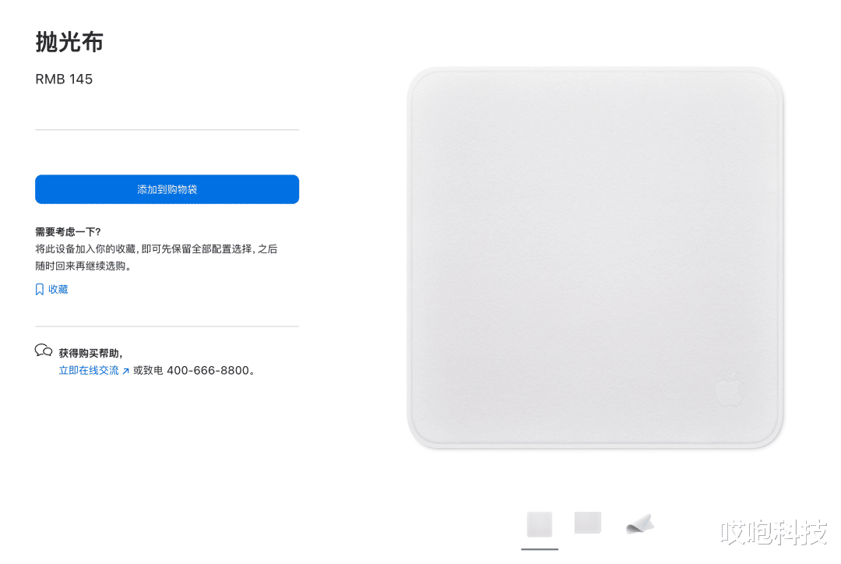This screenshot has height=564, width=841.
Task: Select the second flat cloth thumbnail
Action: (x=588, y=523)
